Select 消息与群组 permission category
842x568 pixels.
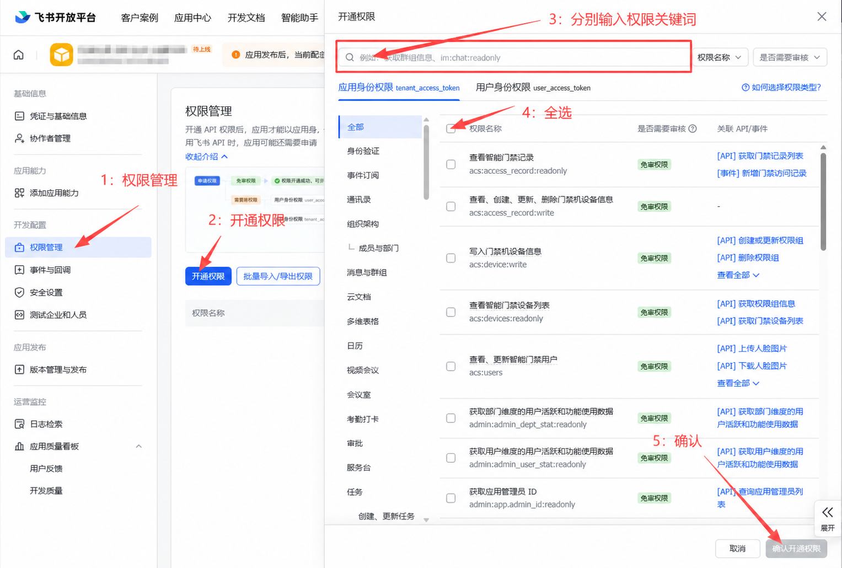pos(367,272)
